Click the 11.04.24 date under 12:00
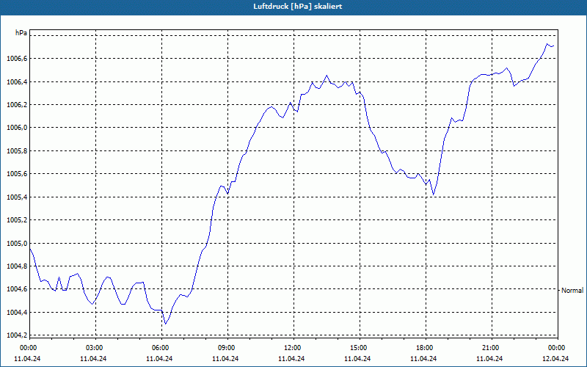 coord(291,358)
